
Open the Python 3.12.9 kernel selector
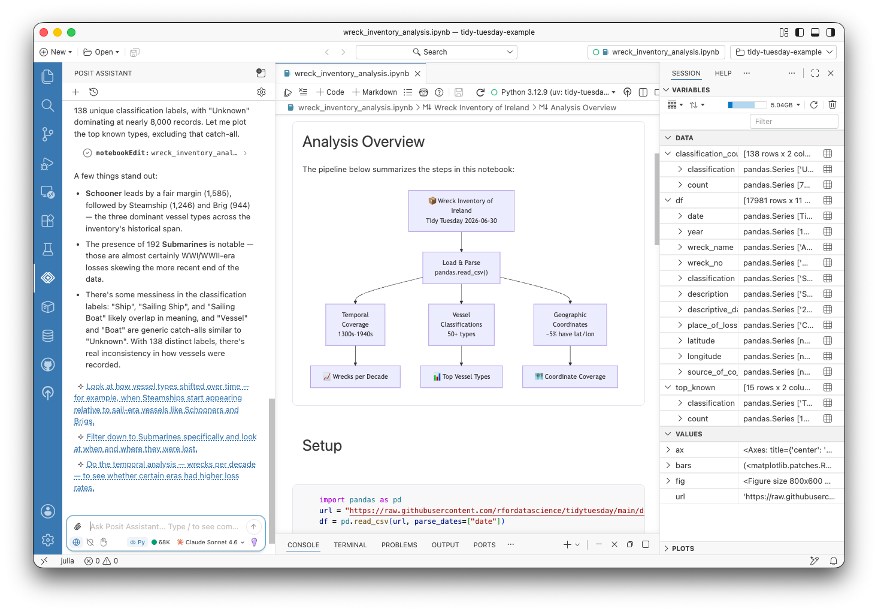coord(553,92)
